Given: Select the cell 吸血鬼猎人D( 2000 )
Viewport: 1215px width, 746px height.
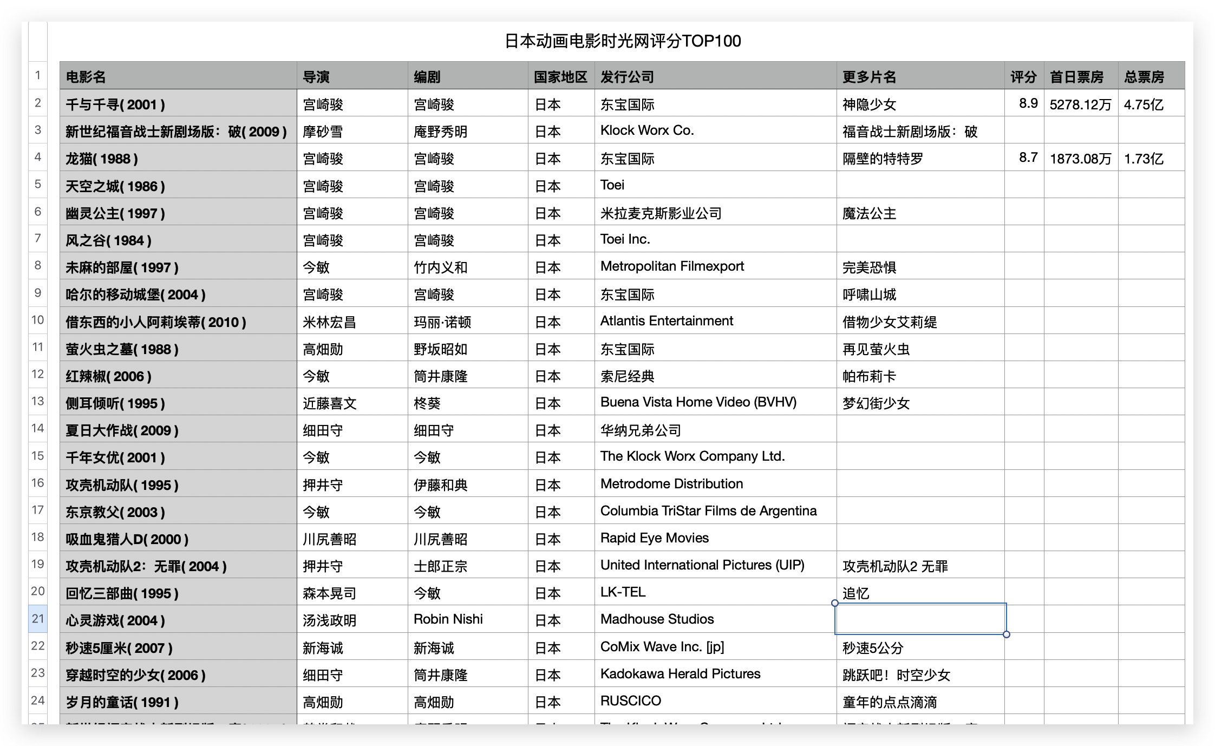Looking at the screenshot, I should click(x=178, y=538).
